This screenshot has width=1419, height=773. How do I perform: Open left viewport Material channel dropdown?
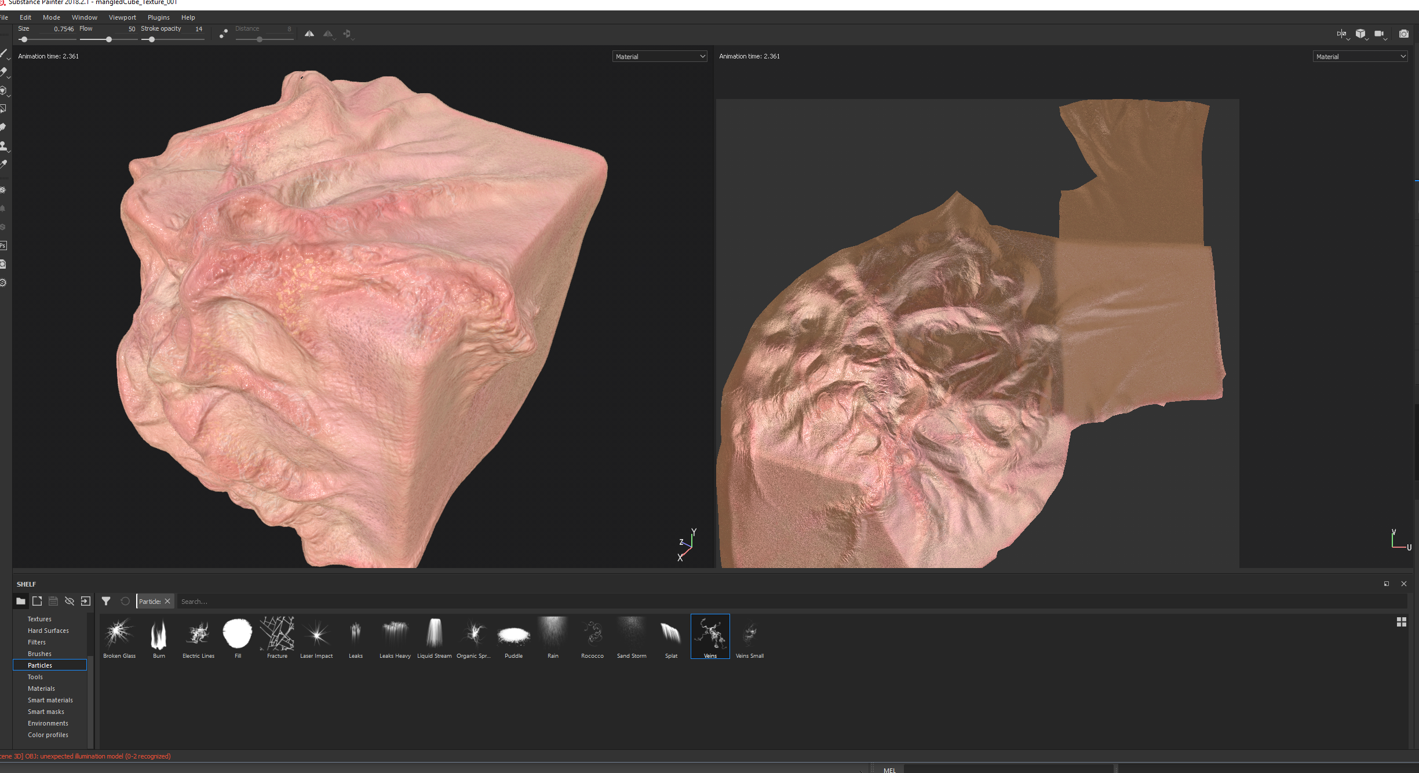659,56
